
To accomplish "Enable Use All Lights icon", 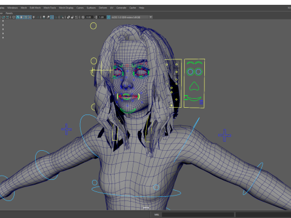I will pyautogui.click(x=34, y=17).
